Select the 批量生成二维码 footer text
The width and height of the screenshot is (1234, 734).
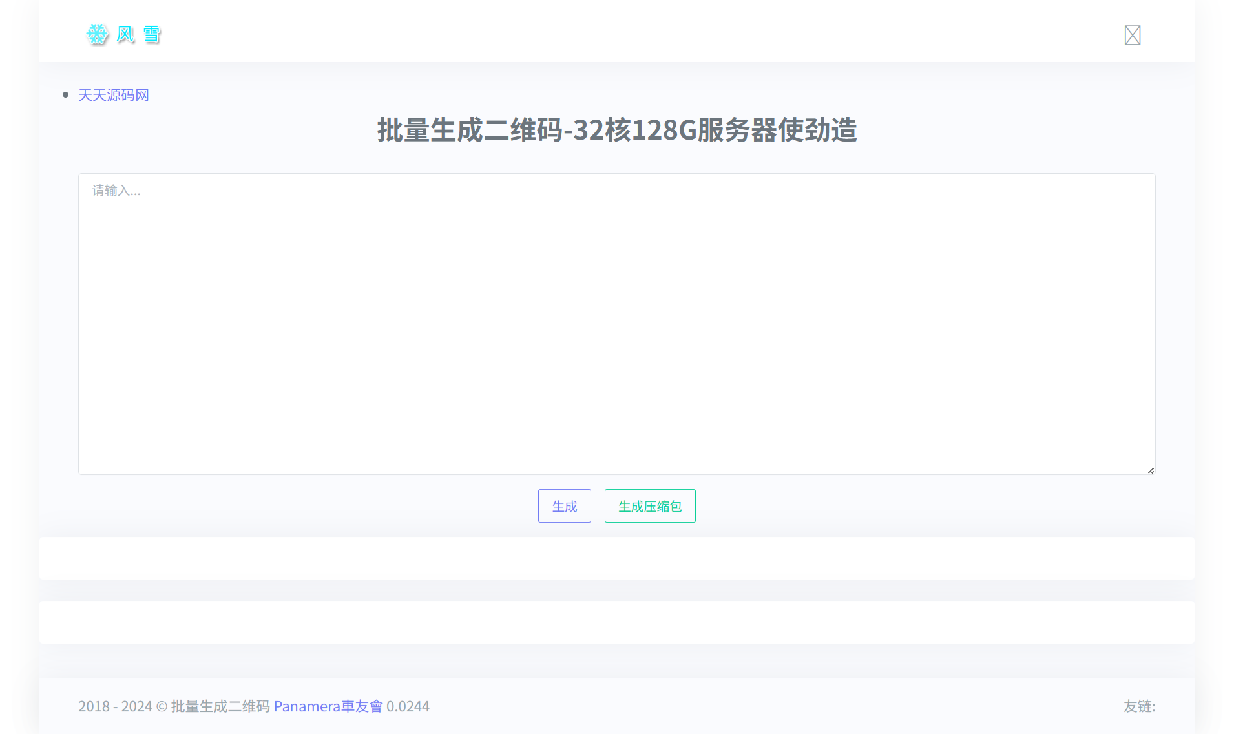(220, 706)
